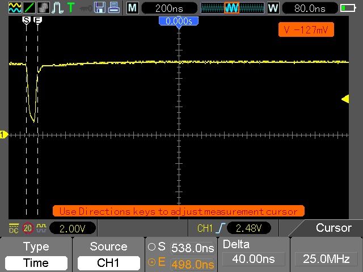
Task: Click the yellow trigger level arrow
Action: pos(345,99)
